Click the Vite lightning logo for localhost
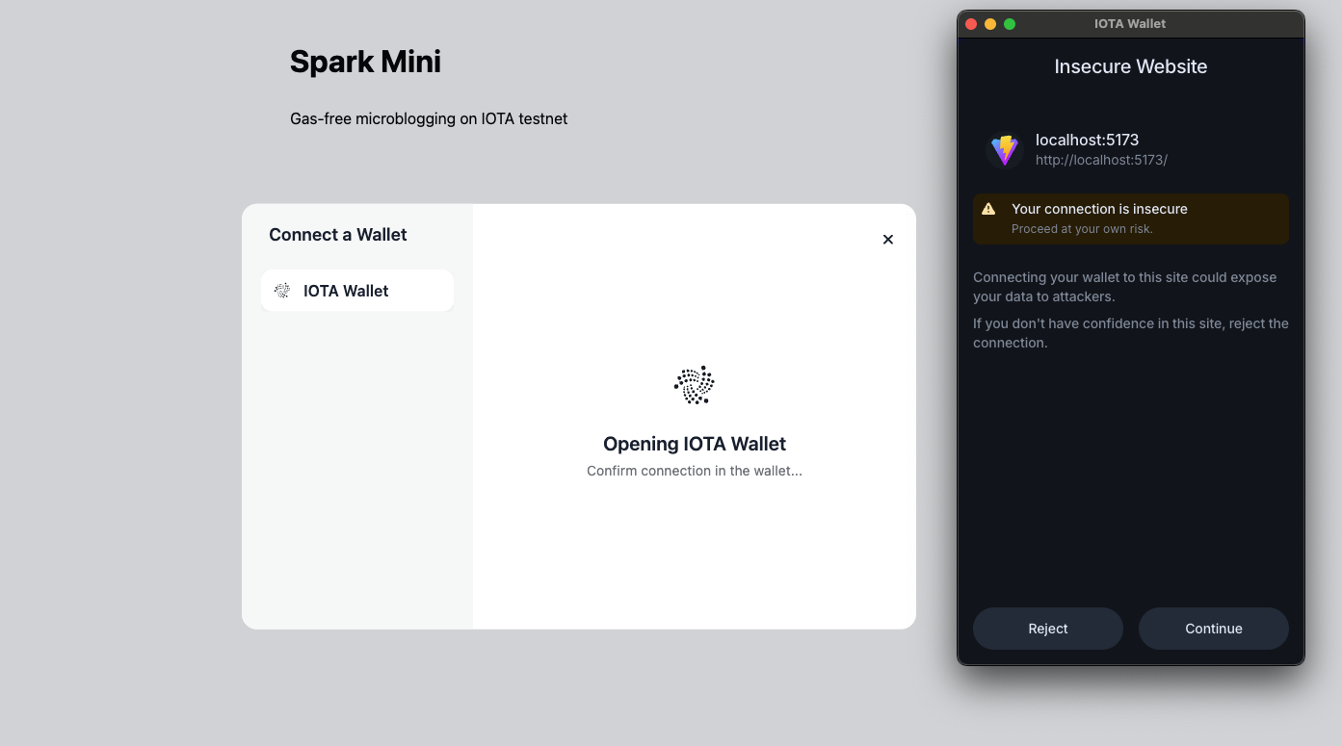Image resolution: width=1342 pixels, height=746 pixels. (1005, 150)
